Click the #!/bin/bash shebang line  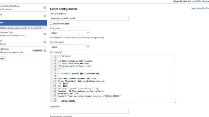[x=65, y=56]
